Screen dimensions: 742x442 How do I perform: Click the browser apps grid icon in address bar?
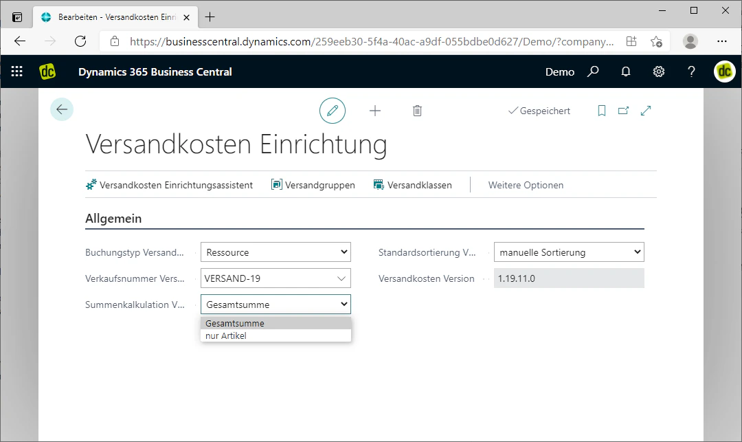click(631, 41)
